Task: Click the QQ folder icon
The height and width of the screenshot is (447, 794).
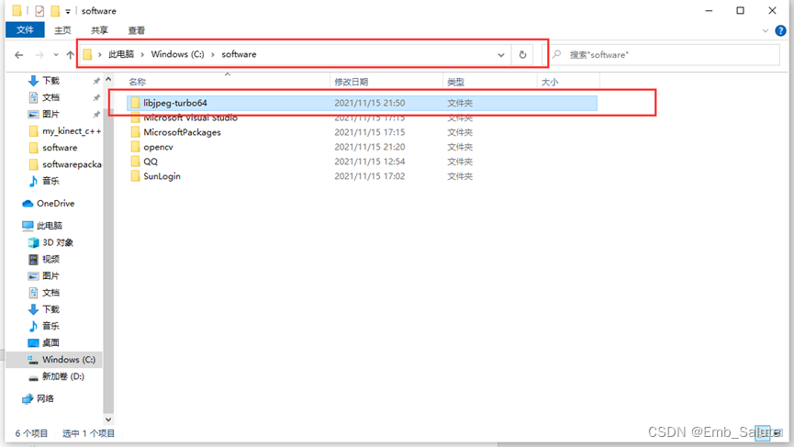Action: 135,162
